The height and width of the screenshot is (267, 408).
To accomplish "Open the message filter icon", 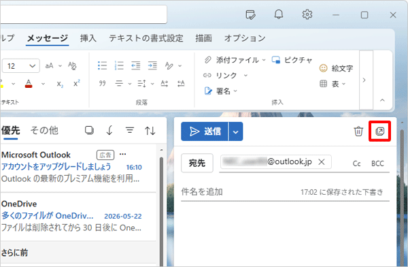I will coord(130,130).
